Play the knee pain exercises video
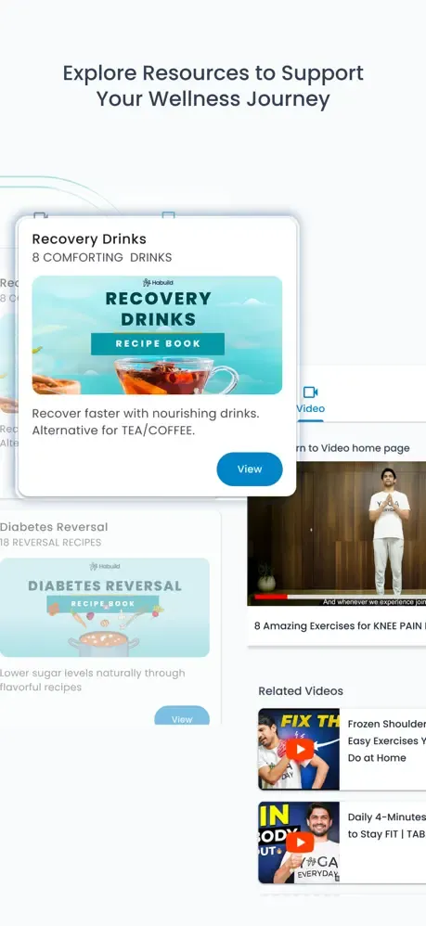The image size is (426, 926). pos(337,534)
